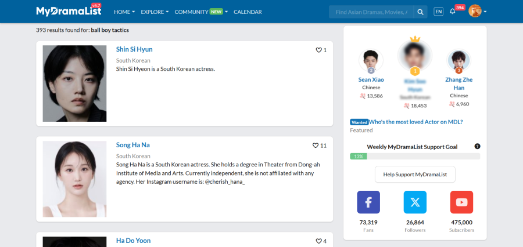Open the notifications bell icon

point(452,12)
